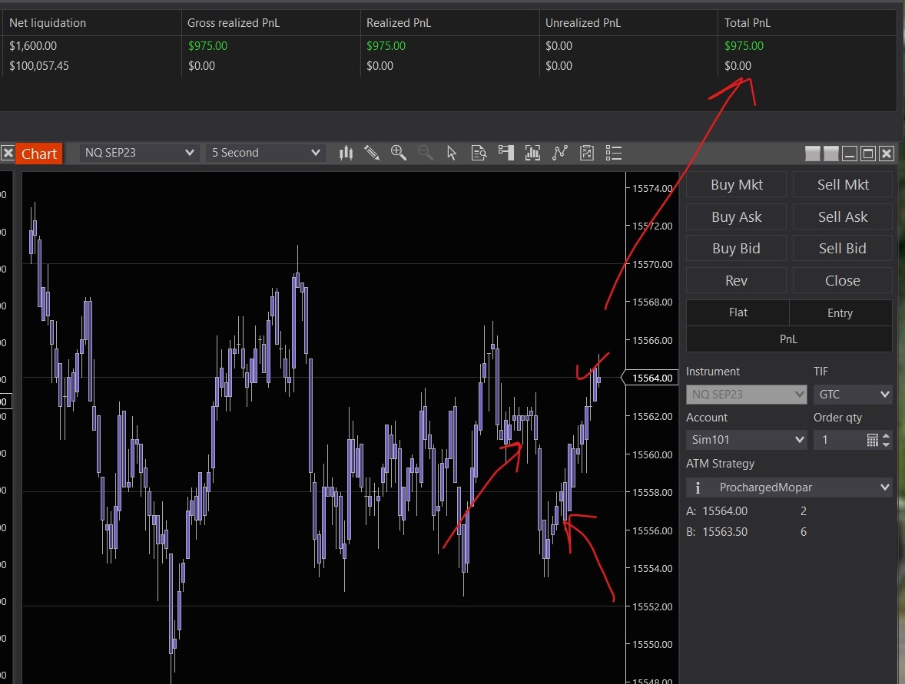
Task: Open the Data Box icon
Action: [479, 153]
